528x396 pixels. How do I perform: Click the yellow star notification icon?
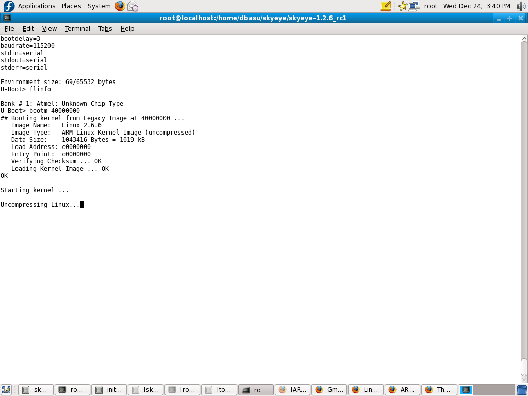(402, 6)
